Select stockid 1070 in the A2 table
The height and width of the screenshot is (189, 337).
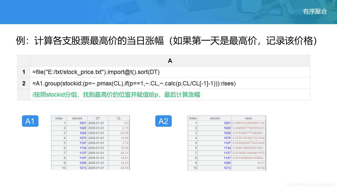(227, 138)
